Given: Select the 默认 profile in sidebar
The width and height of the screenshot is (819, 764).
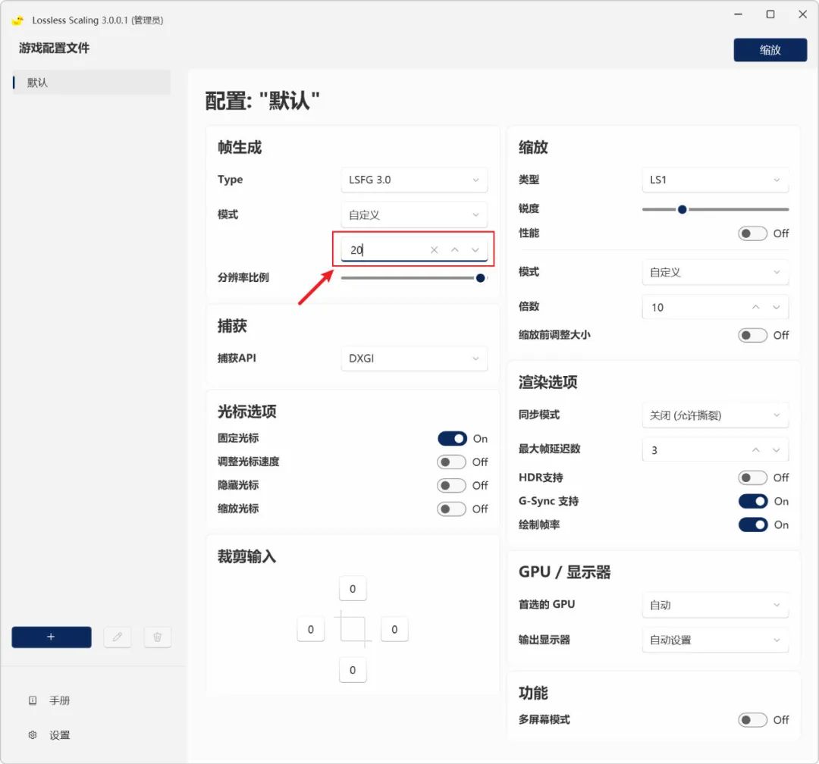Looking at the screenshot, I should click(x=91, y=83).
